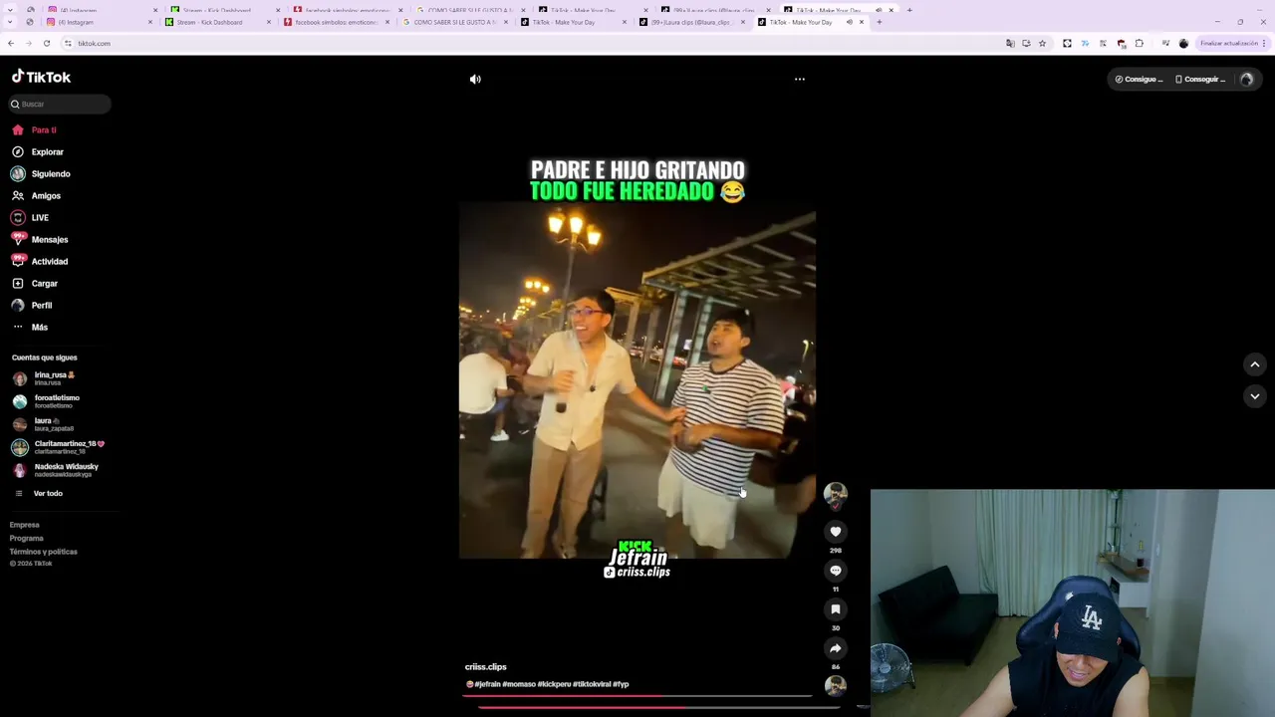Open Chrome media controls icon
Screen dimensions: 1275x717
1165,43
